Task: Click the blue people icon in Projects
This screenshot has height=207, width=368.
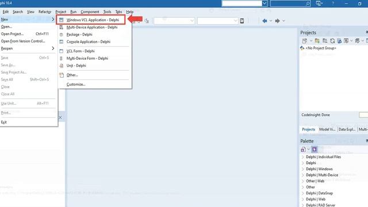Action: [x=339, y=41]
